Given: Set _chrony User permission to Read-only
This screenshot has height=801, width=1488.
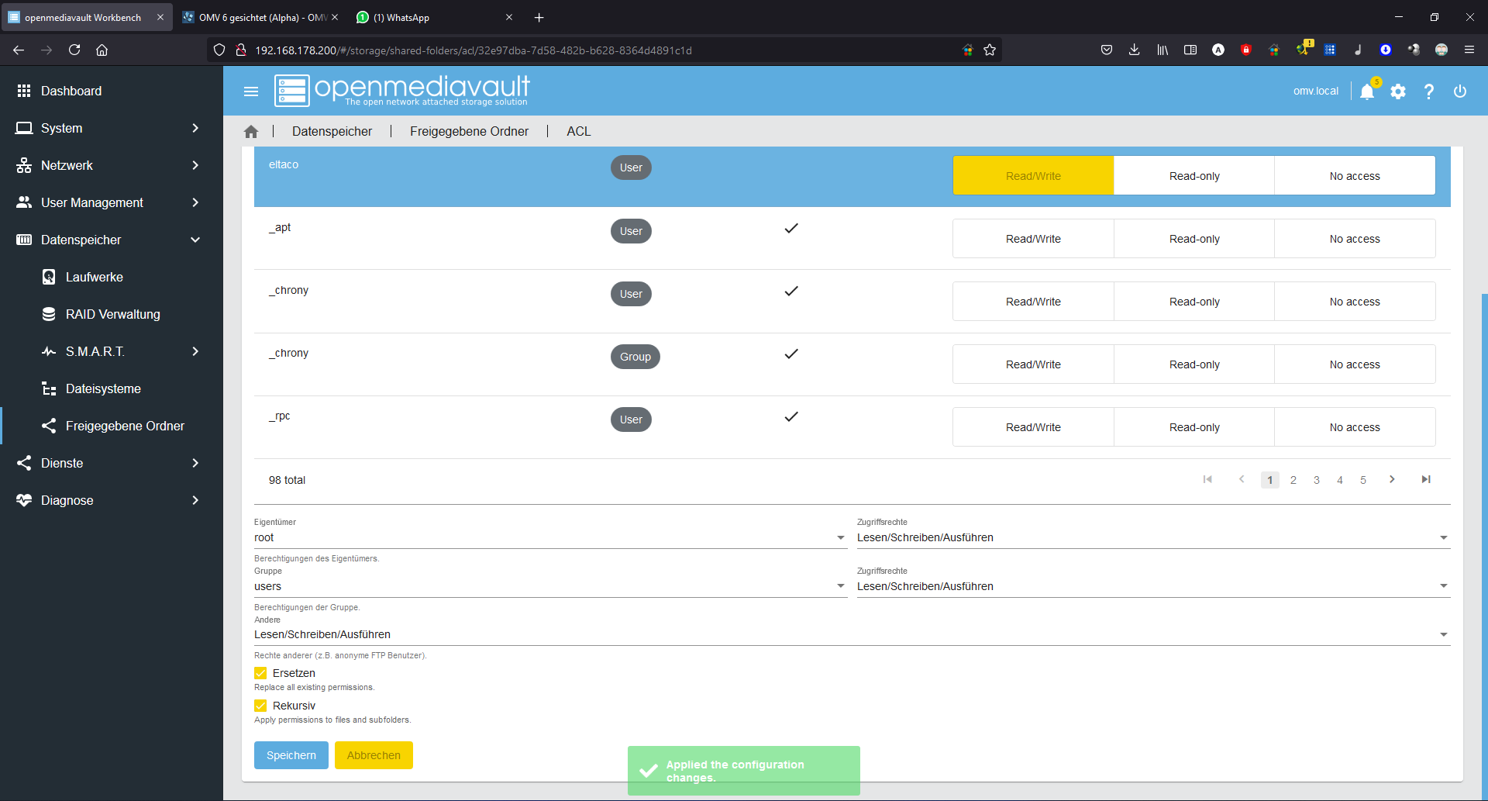Looking at the screenshot, I should coord(1194,302).
